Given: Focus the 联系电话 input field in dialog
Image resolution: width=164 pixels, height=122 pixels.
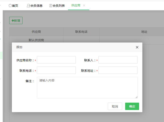Looking at the screenshot, I should [56, 70].
